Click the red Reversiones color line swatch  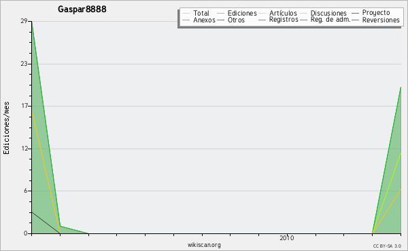tap(355, 20)
